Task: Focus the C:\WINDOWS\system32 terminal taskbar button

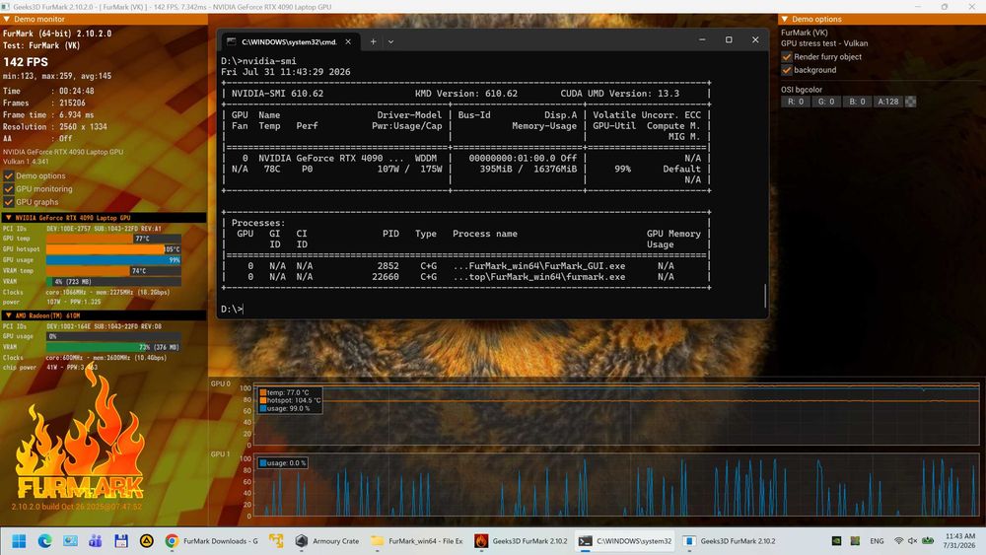Action: tap(625, 540)
